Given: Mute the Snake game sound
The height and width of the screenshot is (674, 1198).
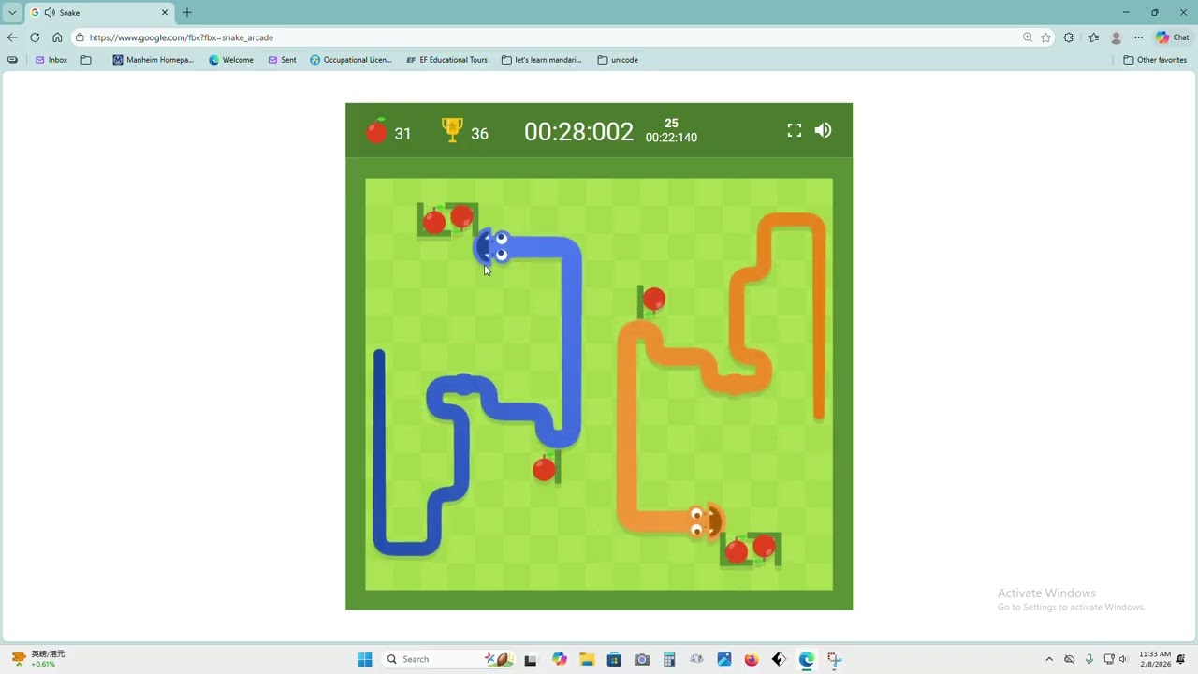Looking at the screenshot, I should (x=823, y=131).
